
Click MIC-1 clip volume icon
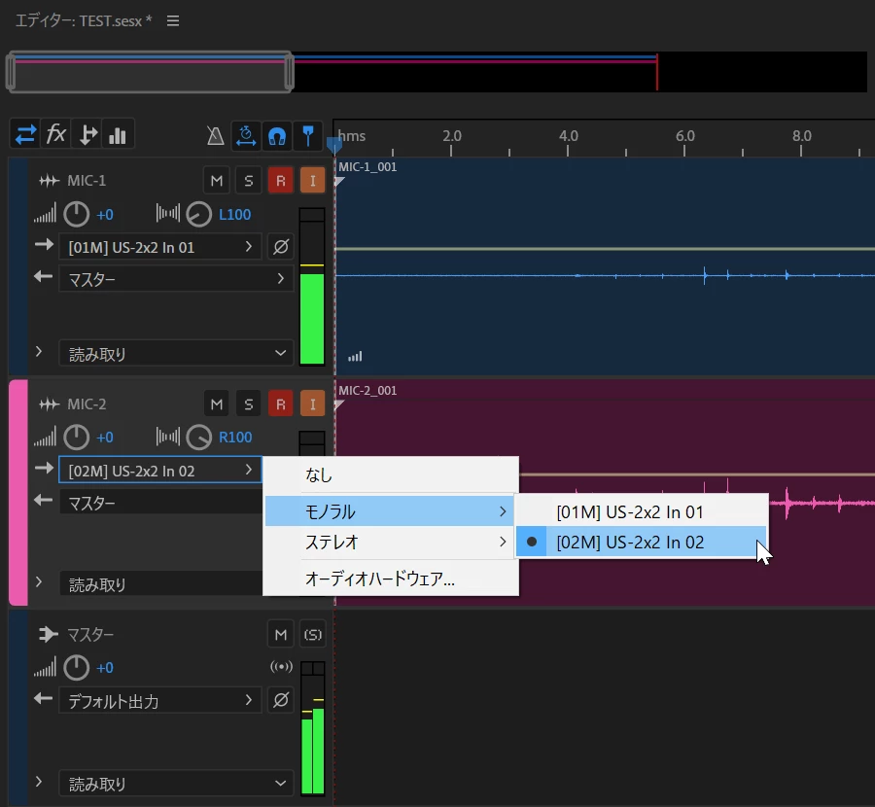355,356
